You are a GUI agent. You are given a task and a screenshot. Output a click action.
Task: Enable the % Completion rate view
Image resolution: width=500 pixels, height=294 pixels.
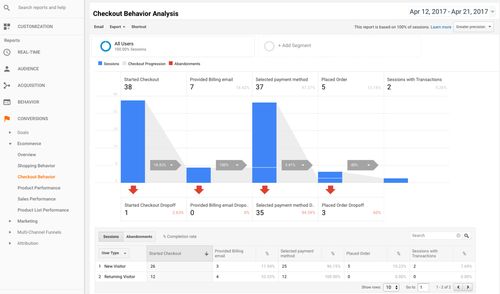(180, 236)
